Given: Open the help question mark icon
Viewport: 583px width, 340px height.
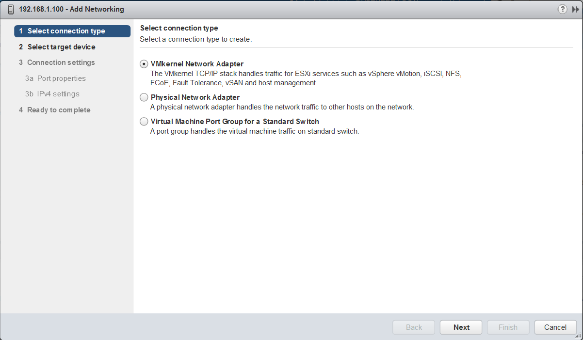Looking at the screenshot, I should point(563,9).
